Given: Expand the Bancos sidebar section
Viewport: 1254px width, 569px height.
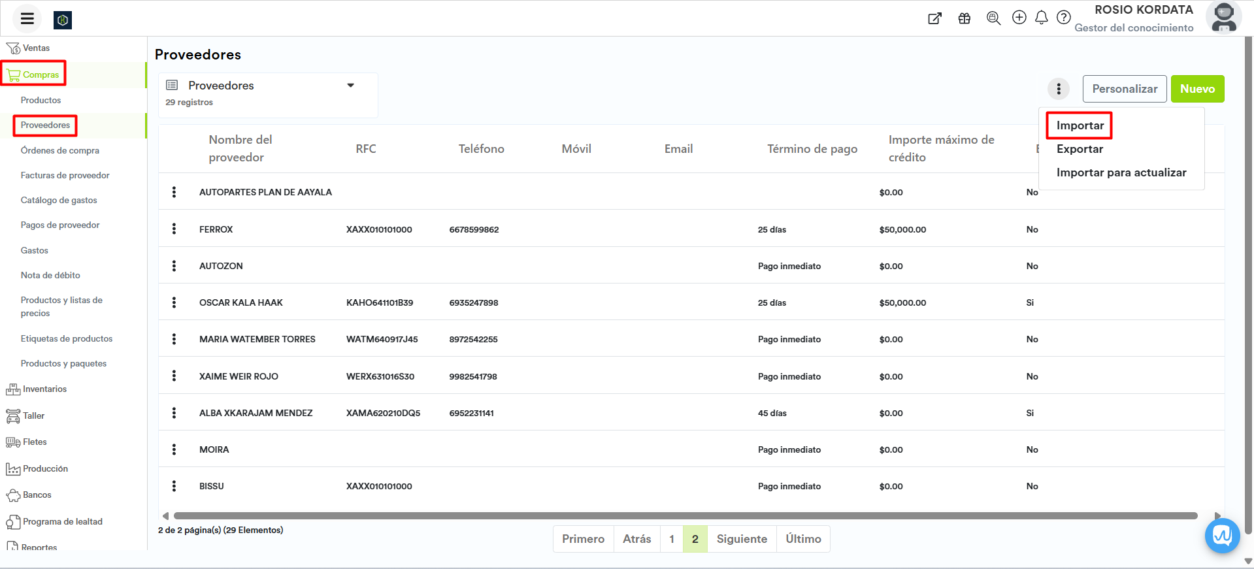Looking at the screenshot, I should [37, 495].
